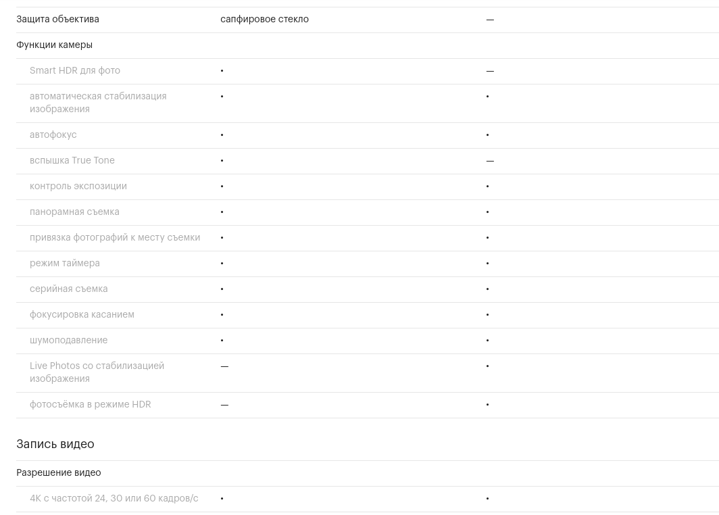Click the 'Smart HDR для фото' feature label
Viewport: 719px width, 515px height.
point(75,70)
